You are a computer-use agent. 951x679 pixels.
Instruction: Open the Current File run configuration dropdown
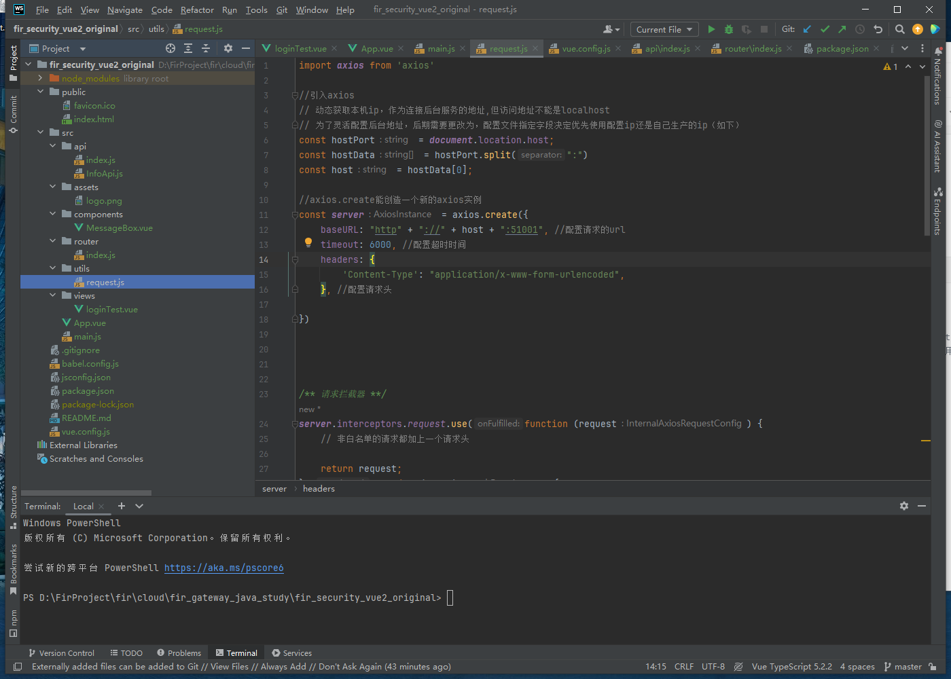tap(664, 29)
